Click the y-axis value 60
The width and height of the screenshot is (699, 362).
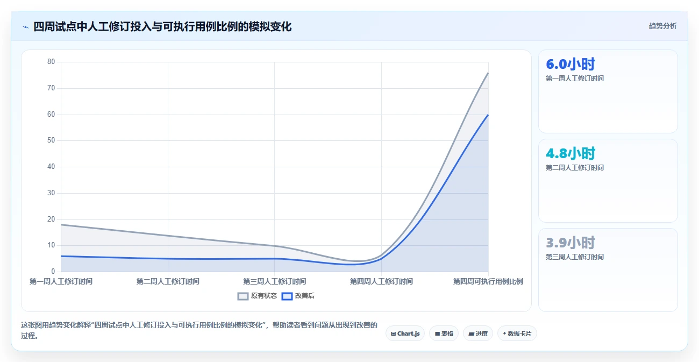pos(52,114)
